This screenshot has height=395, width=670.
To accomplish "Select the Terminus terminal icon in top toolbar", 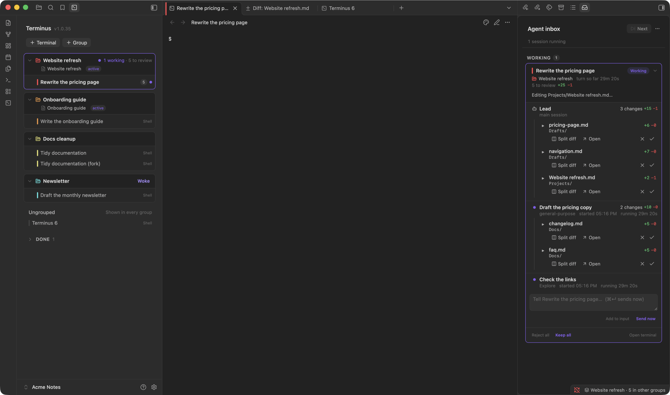I will [74, 8].
